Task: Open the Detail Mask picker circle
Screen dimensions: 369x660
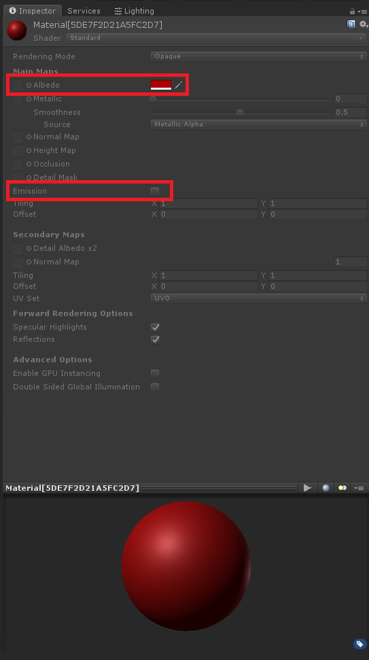Action: click(x=29, y=177)
